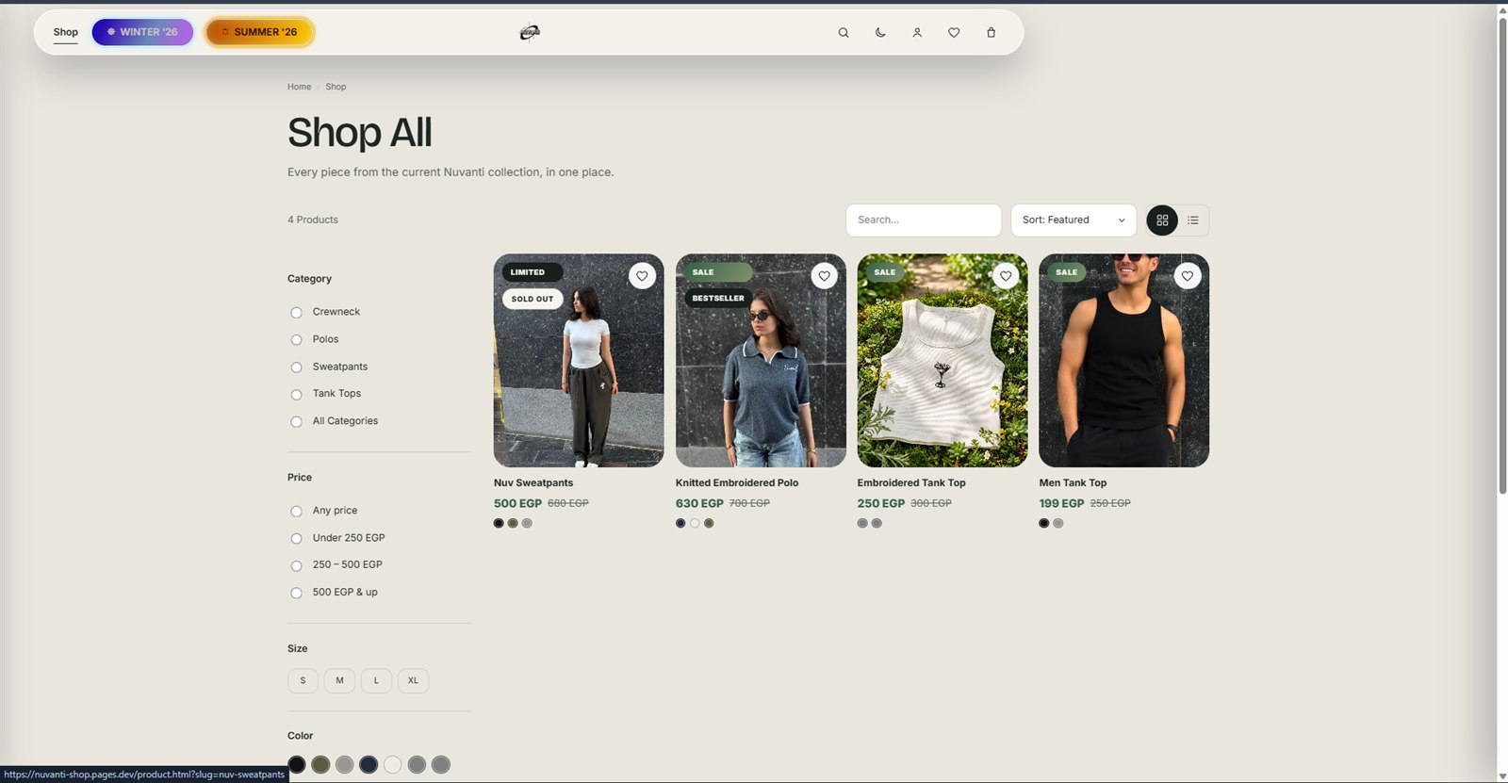This screenshot has height=783, width=1508.
Task: Open the search icon in the header
Action: [844, 32]
